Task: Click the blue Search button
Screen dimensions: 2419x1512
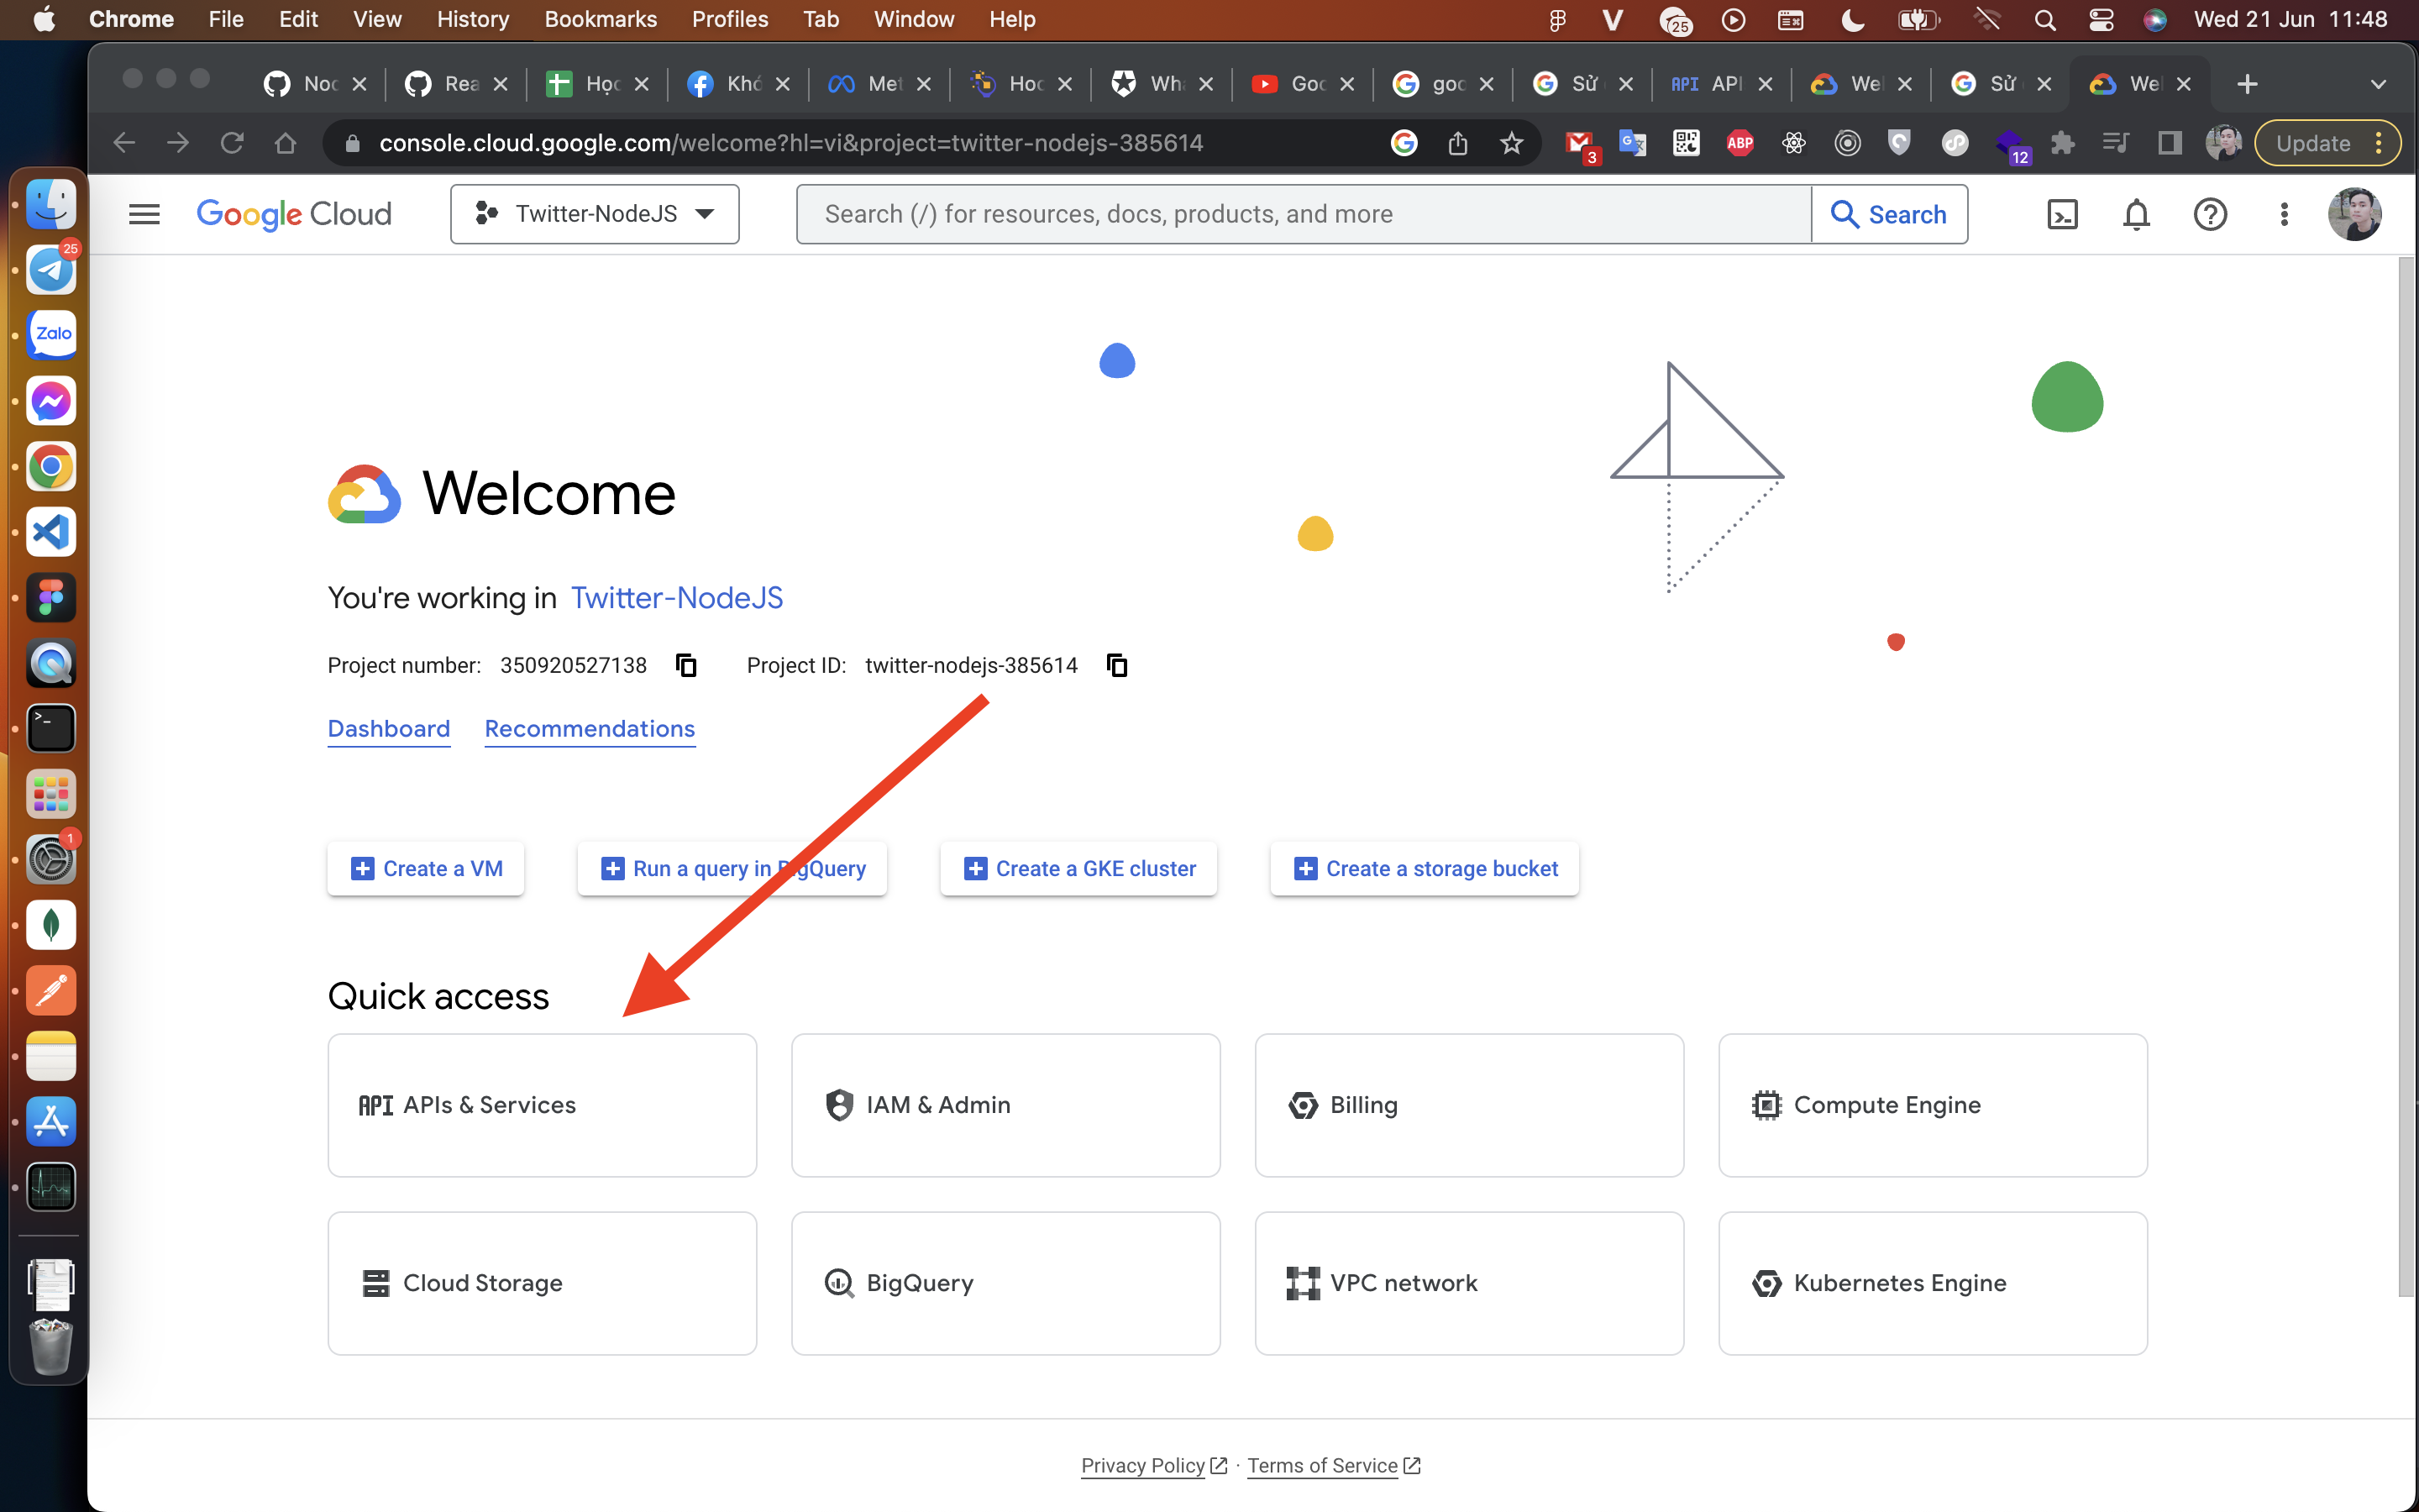Action: [x=1889, y=214]
